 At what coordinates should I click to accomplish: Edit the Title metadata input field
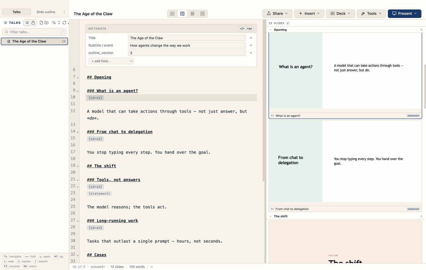[x=187, y=38]
